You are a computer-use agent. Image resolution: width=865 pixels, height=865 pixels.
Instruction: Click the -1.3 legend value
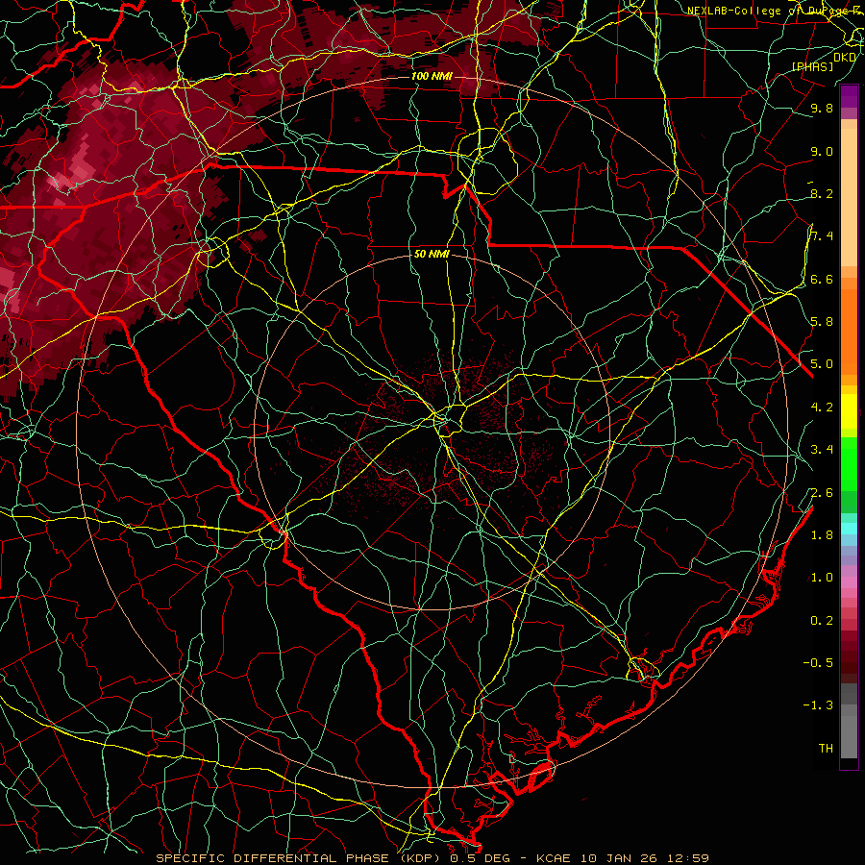tap(818, 705)
